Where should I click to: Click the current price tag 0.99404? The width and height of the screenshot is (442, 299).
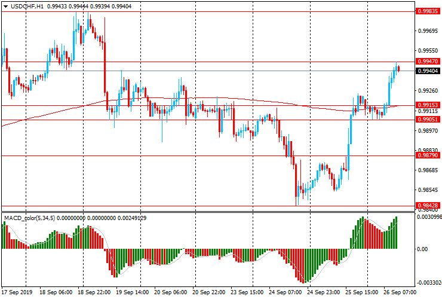pos(428,71)
